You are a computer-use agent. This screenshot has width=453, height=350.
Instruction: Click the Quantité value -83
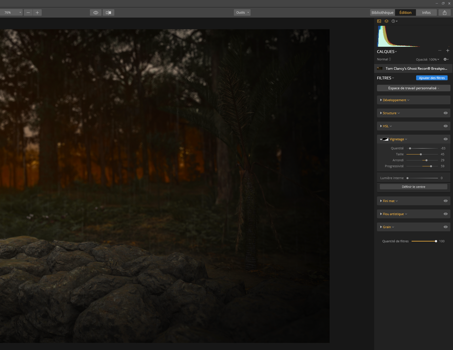coord(443,148)
